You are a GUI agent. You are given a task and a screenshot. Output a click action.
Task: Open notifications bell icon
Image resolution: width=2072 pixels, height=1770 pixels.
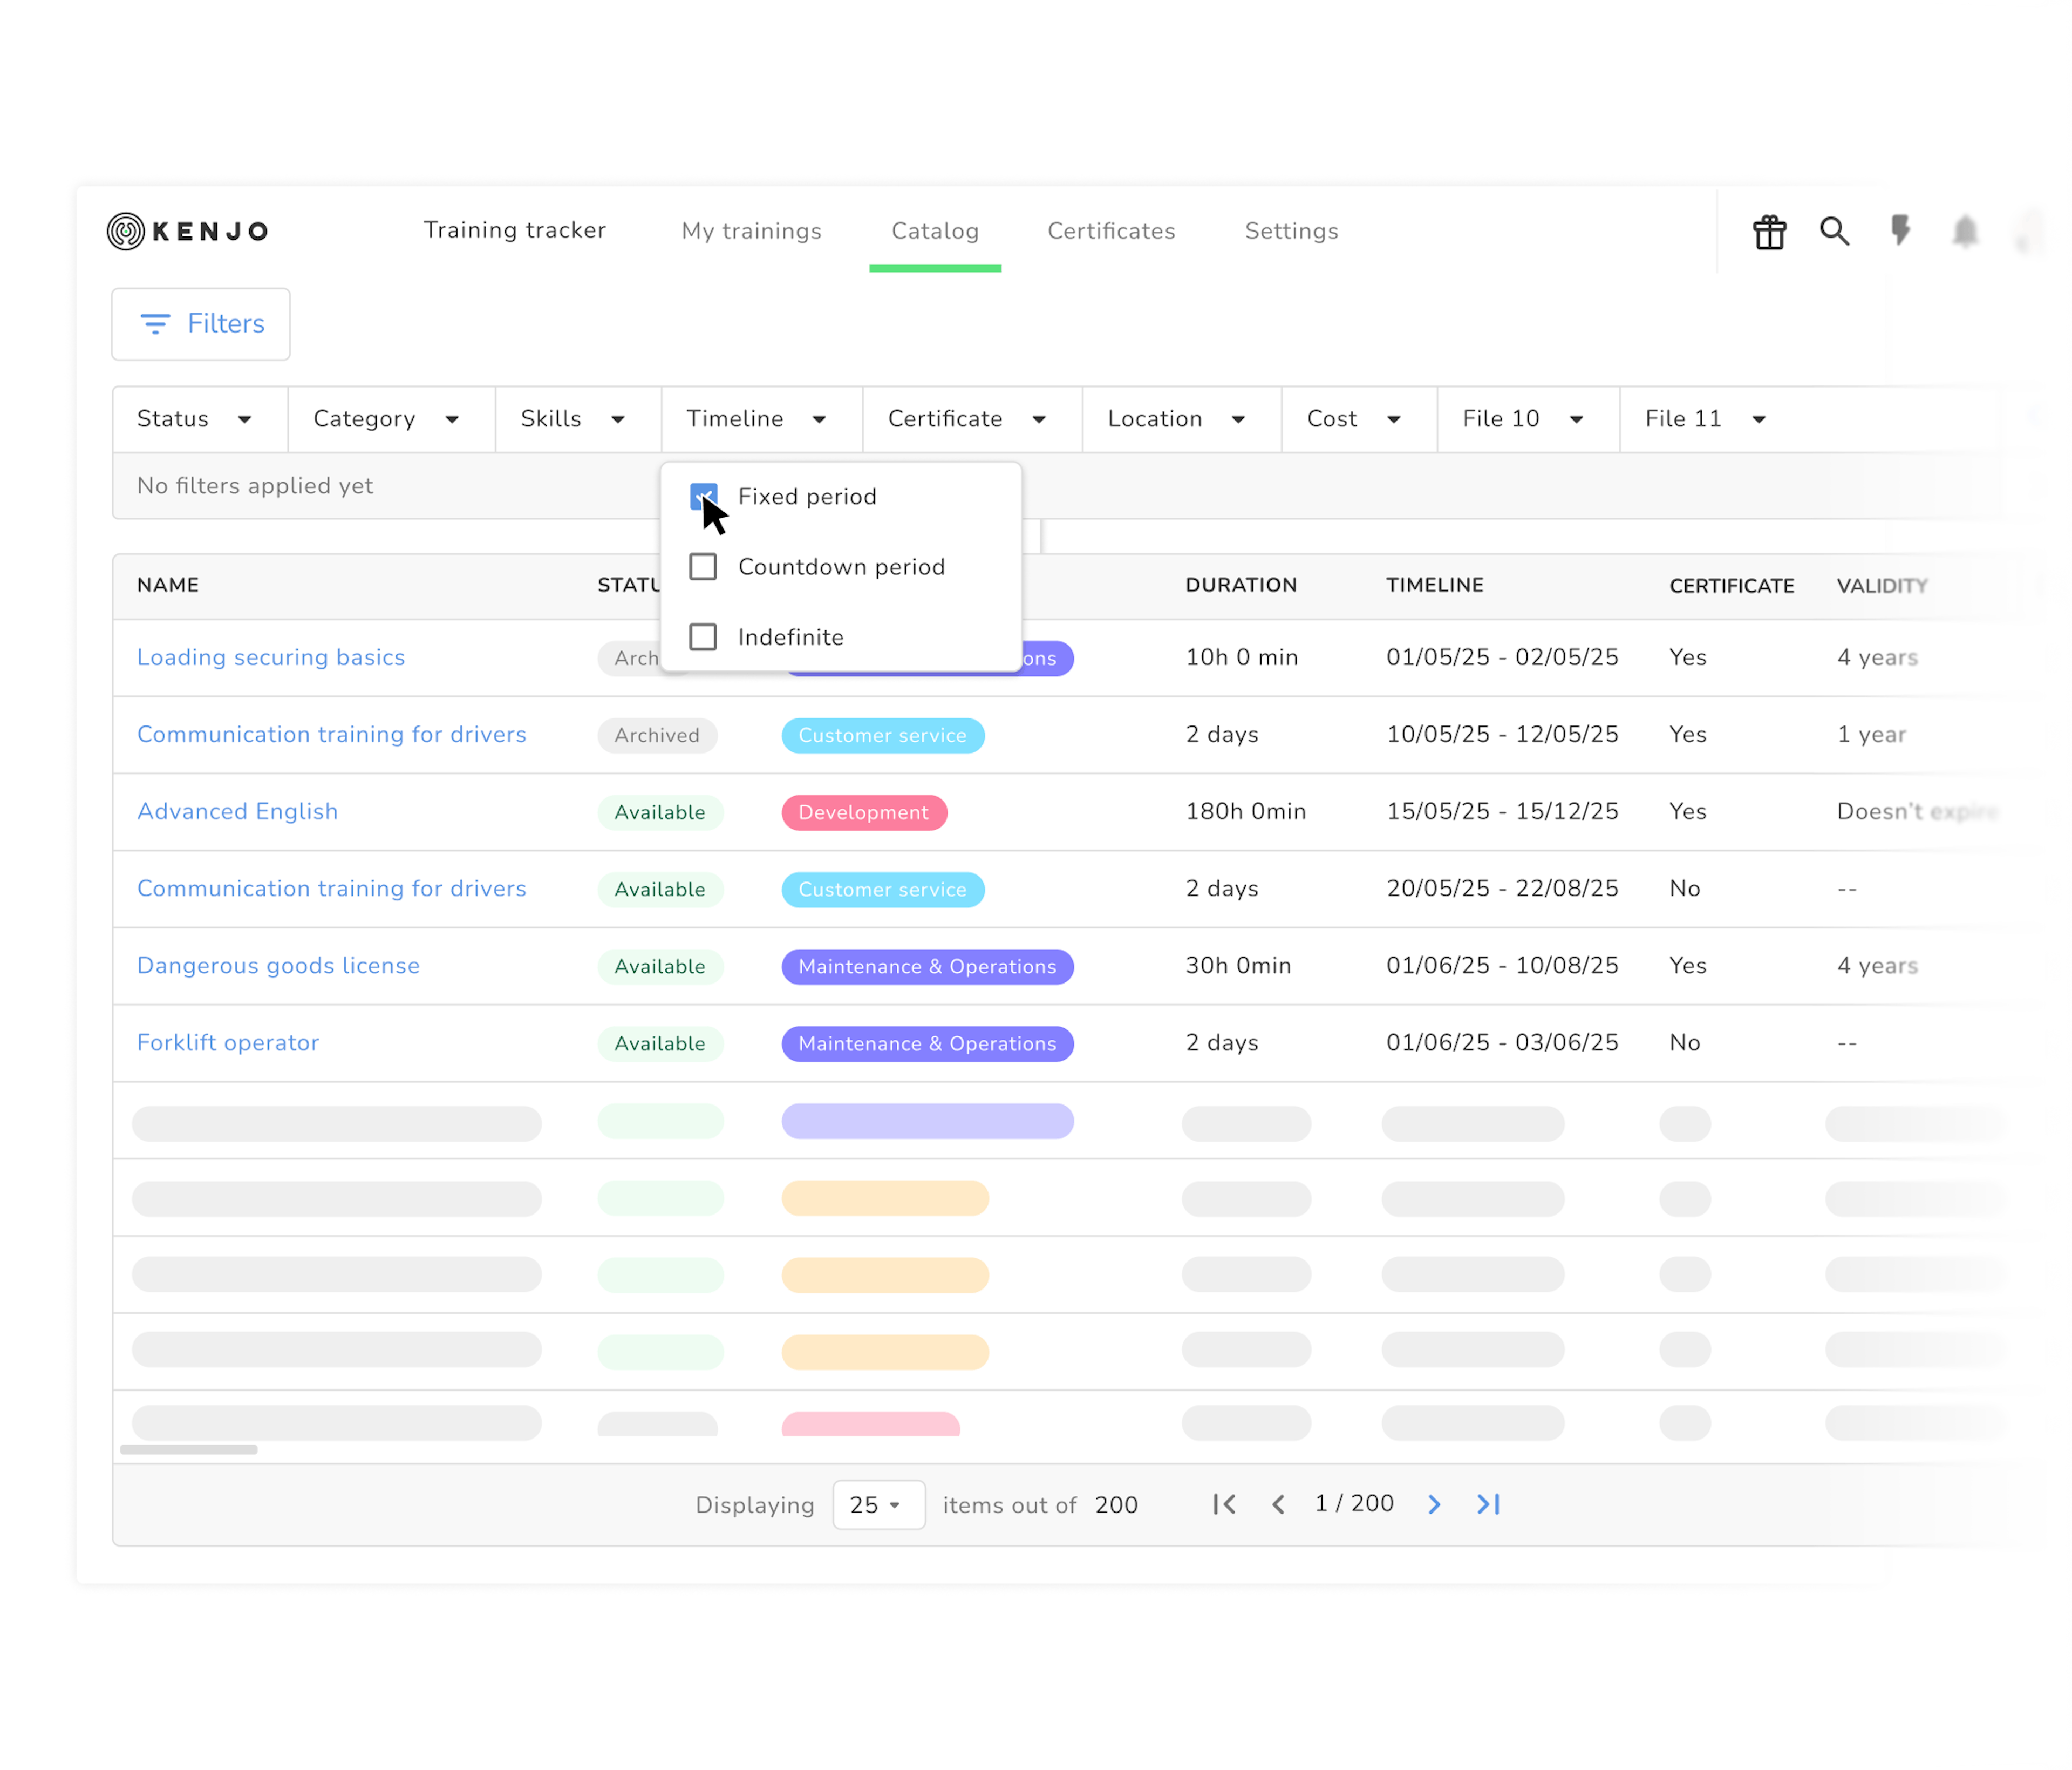pyautogui.click(x=1965, y=231)
